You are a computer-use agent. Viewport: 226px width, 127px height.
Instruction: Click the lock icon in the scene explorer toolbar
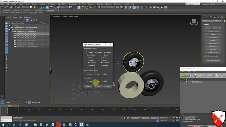pyautogui.click(x=31, y=20)
